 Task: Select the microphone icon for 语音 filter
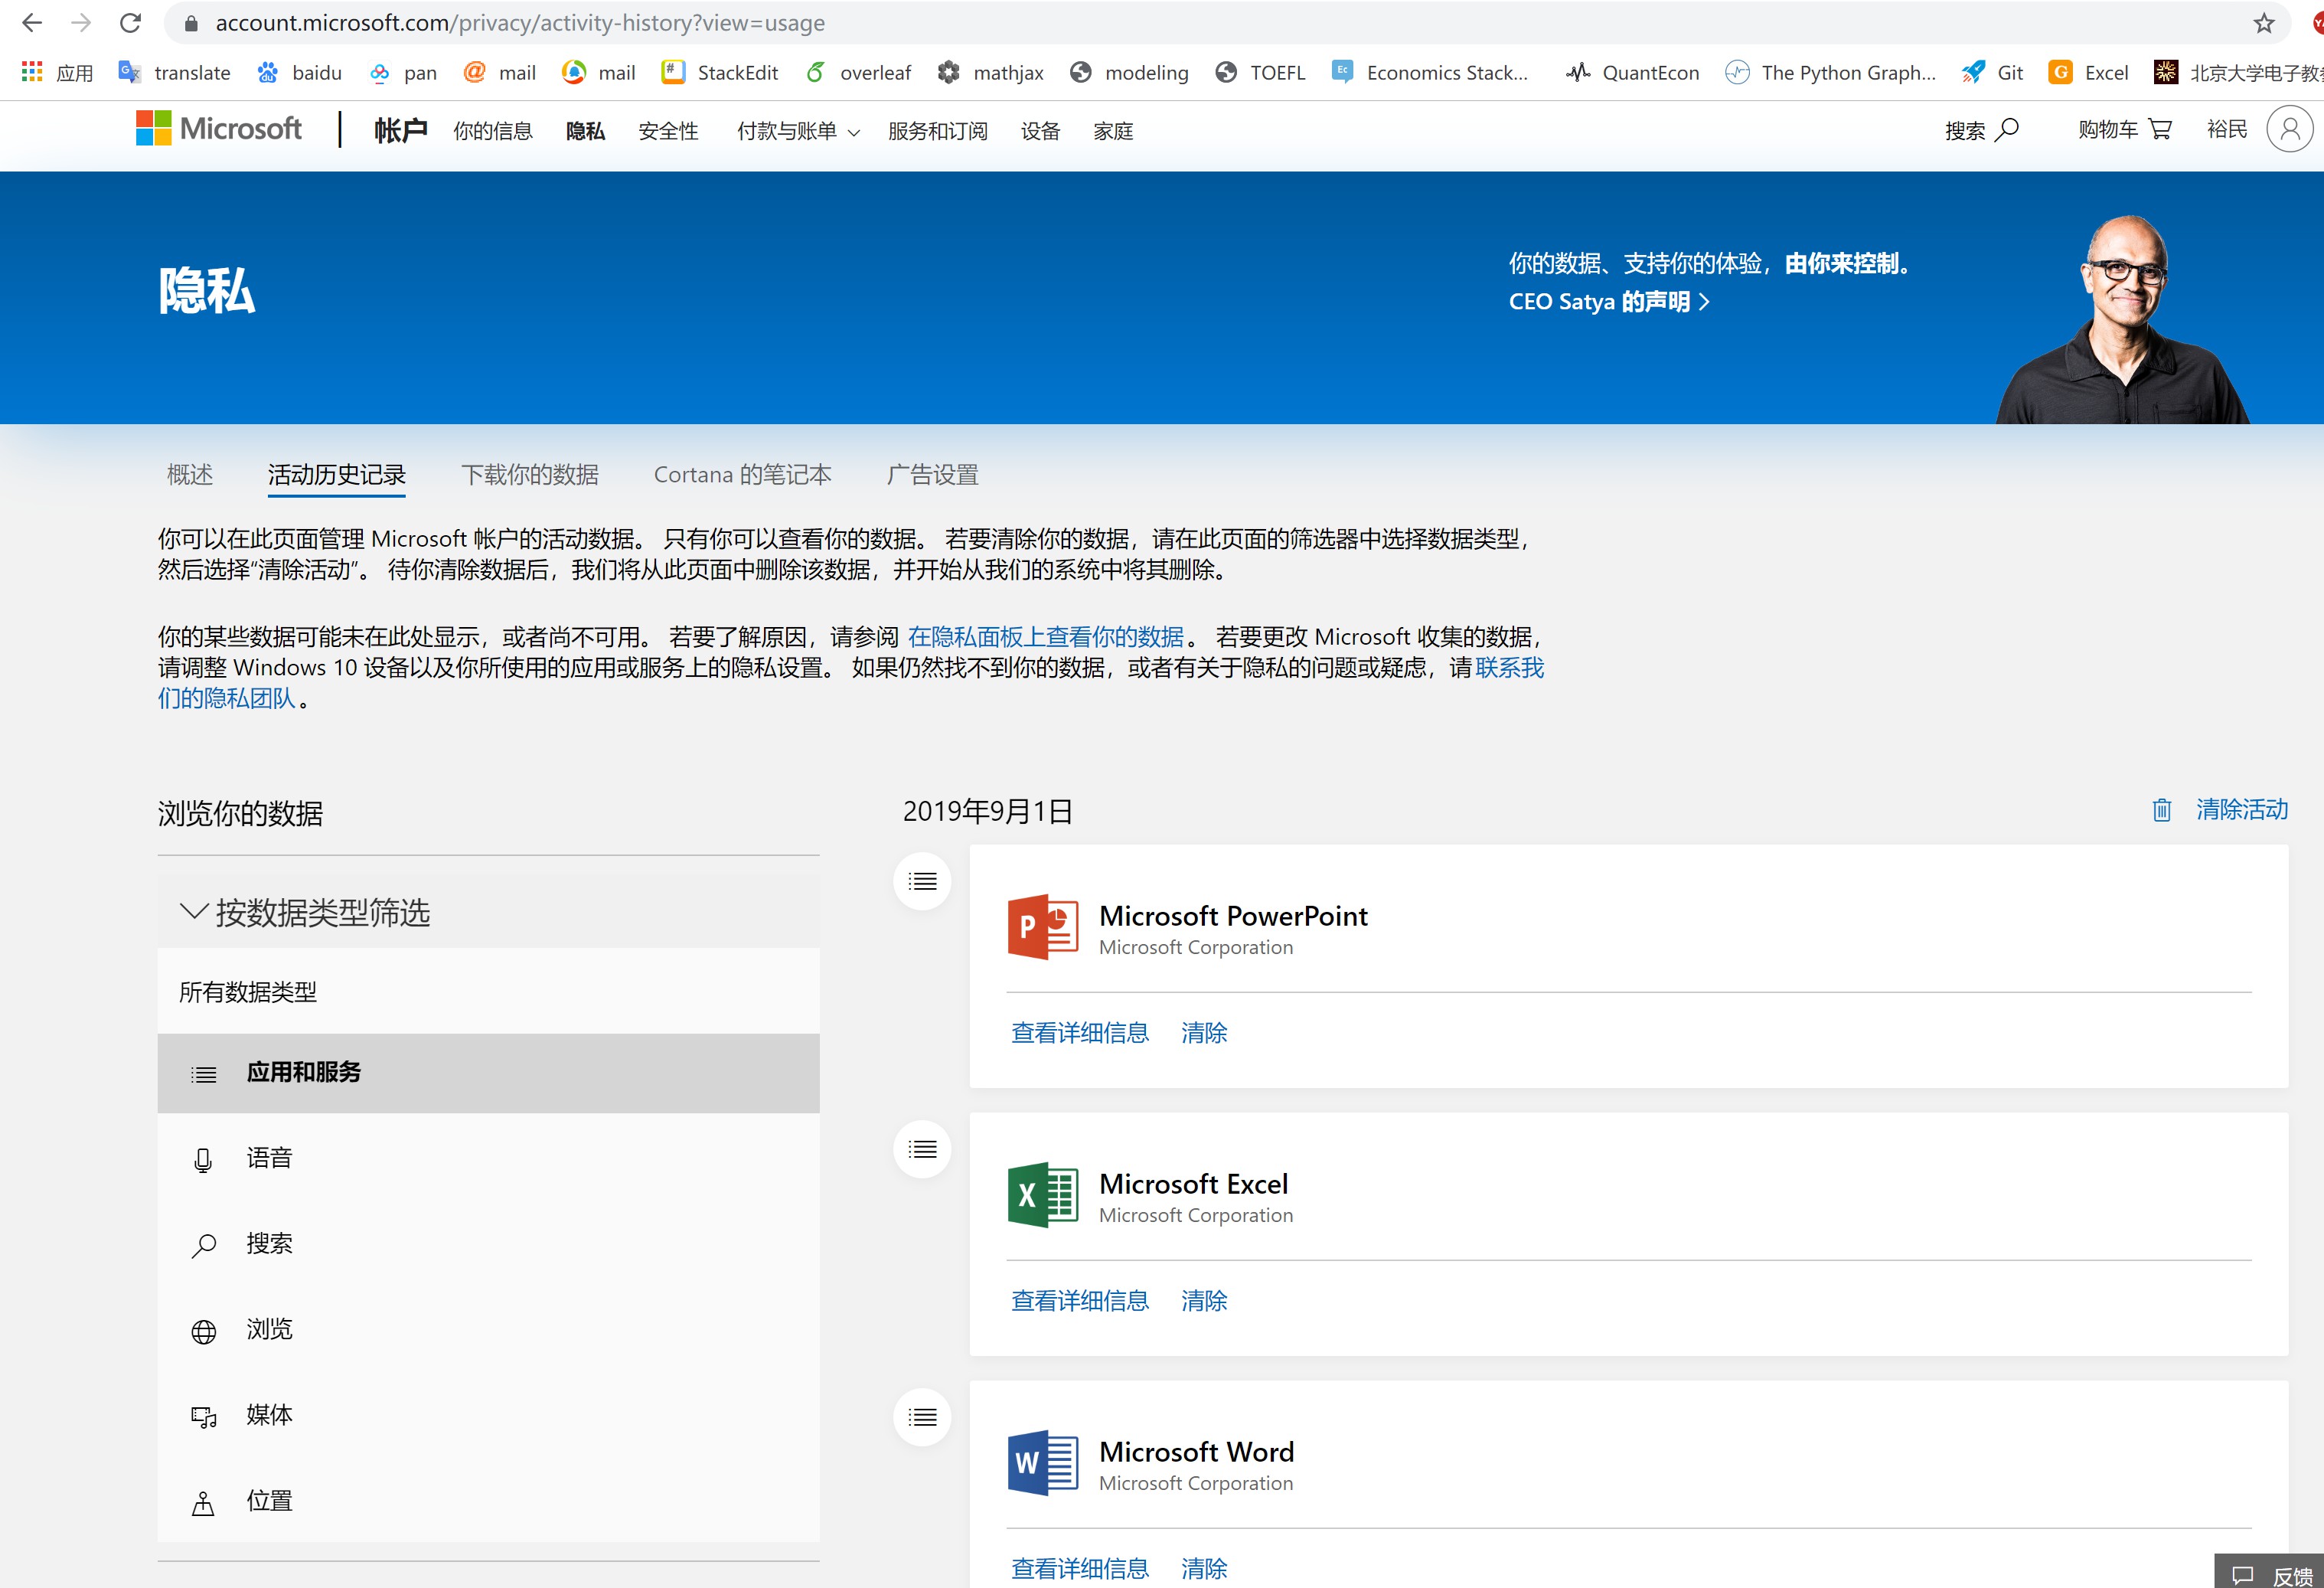[x=203, y=1160]
